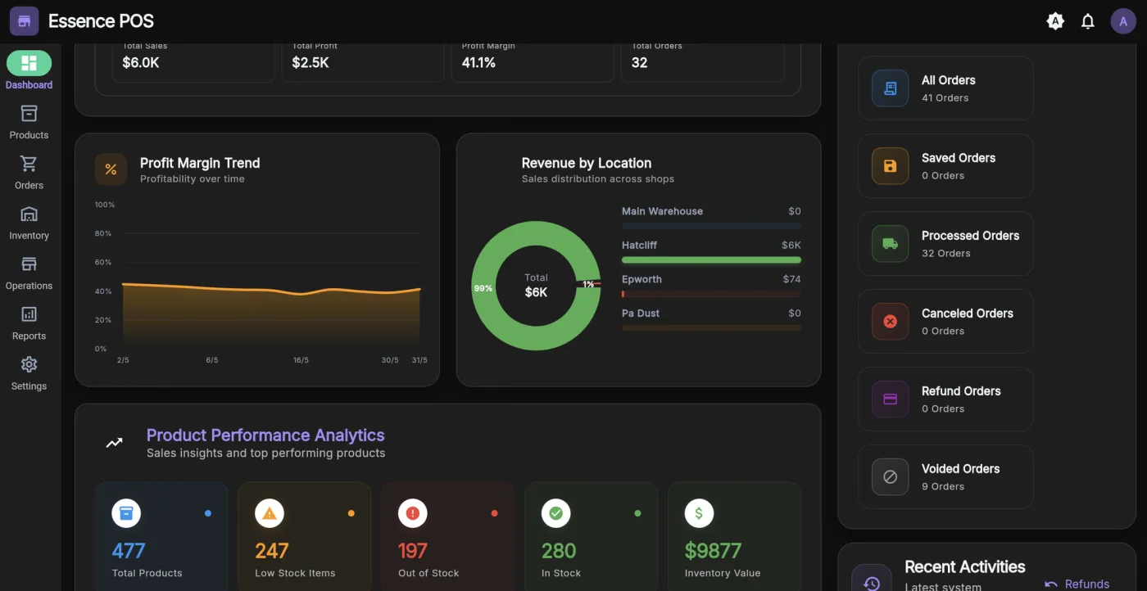Click the In Stock checkmark icon

555,513
